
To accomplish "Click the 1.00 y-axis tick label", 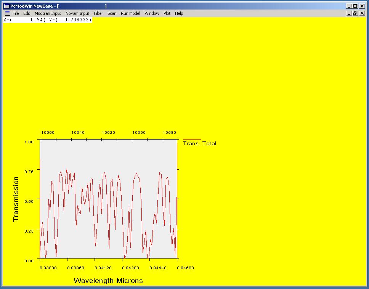I will [29, 142].
